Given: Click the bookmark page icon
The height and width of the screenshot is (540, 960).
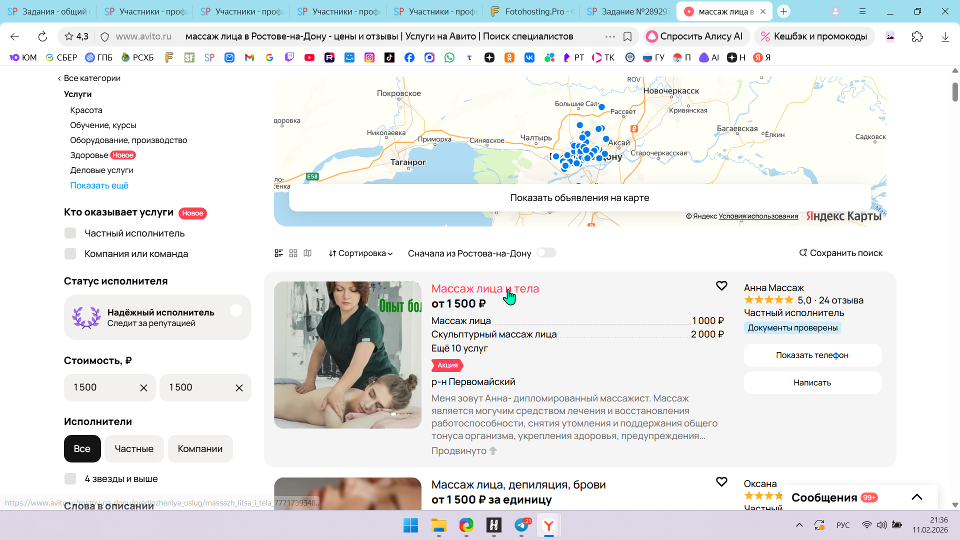Looking at the screenshot, I should click(627, 36).
